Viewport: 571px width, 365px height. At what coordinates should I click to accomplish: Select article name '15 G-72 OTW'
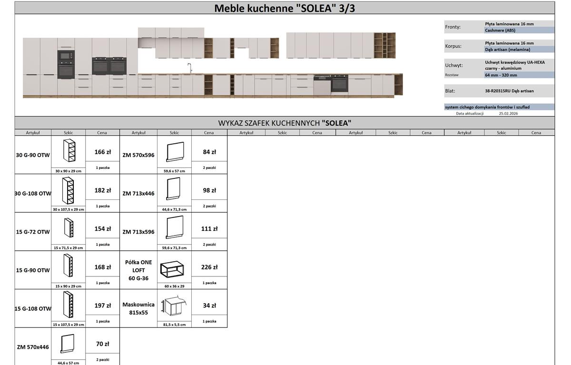33,232
